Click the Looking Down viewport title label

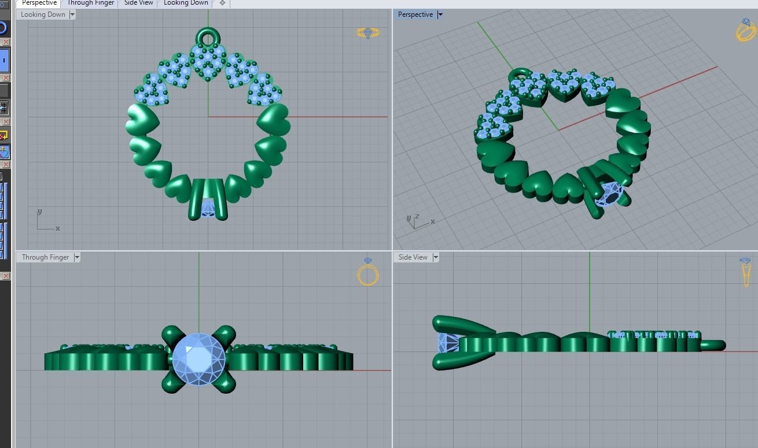coord(43,14)
